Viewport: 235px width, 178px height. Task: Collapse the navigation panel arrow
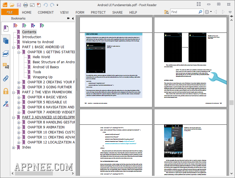tap(73, 18)
